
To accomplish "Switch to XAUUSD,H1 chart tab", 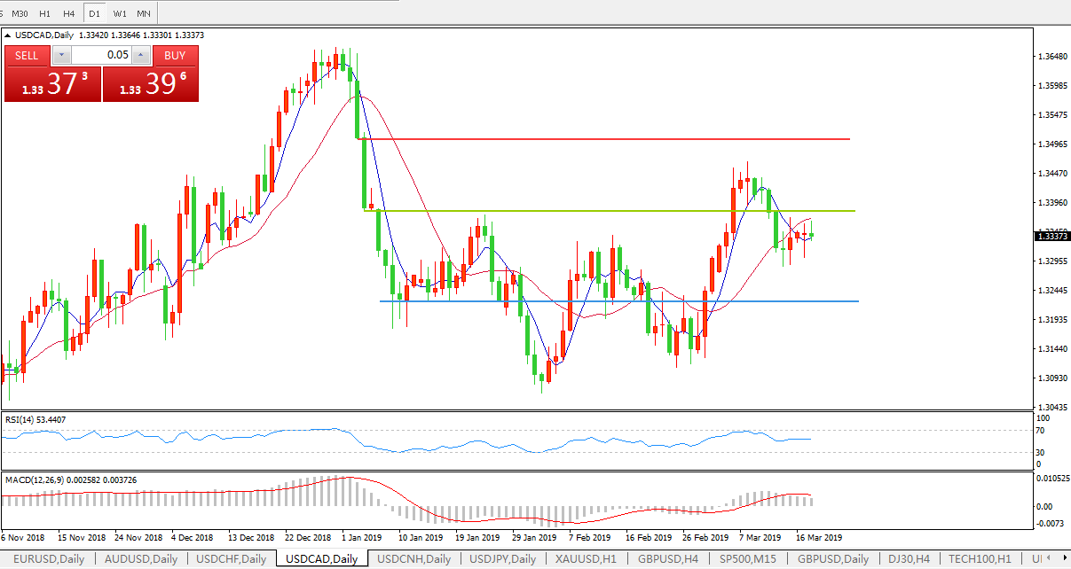I will [587, 558].
